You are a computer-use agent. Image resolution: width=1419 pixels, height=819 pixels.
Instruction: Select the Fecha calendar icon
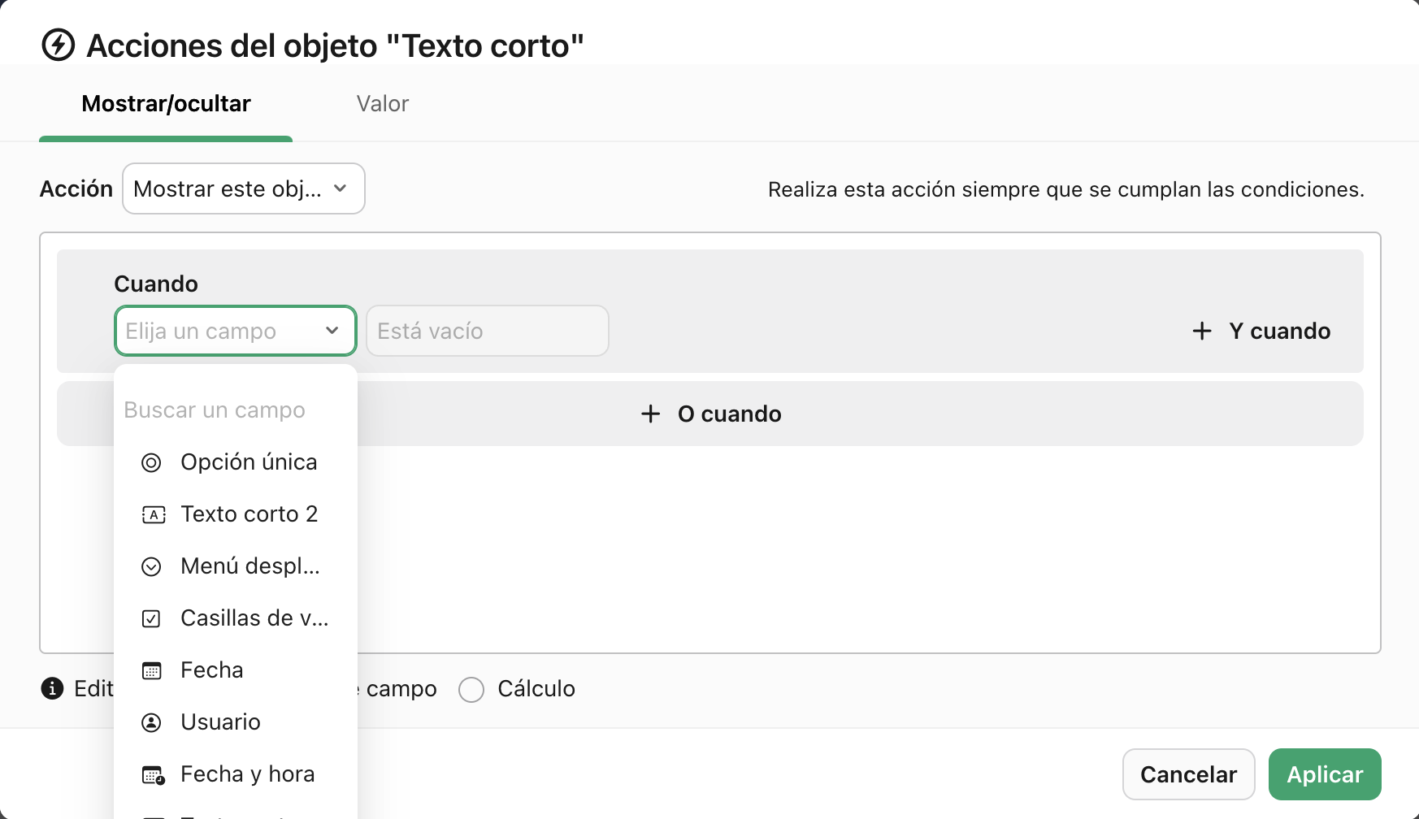(152, 670)
